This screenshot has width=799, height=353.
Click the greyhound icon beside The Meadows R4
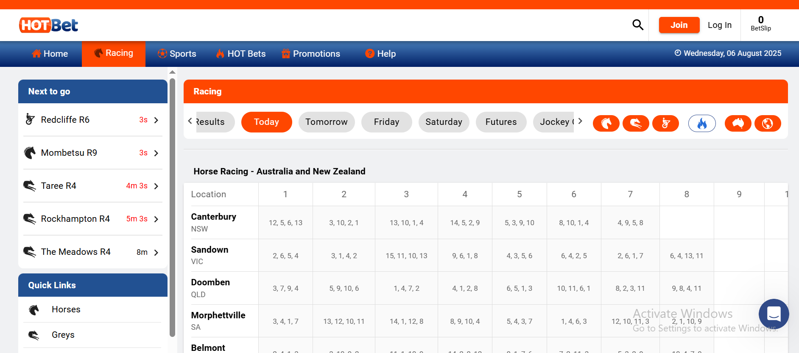[30, 252]
